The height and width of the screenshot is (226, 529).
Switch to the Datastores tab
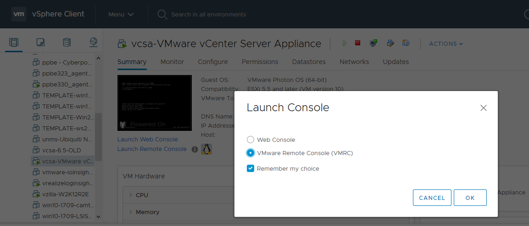[x=309, y=62]
